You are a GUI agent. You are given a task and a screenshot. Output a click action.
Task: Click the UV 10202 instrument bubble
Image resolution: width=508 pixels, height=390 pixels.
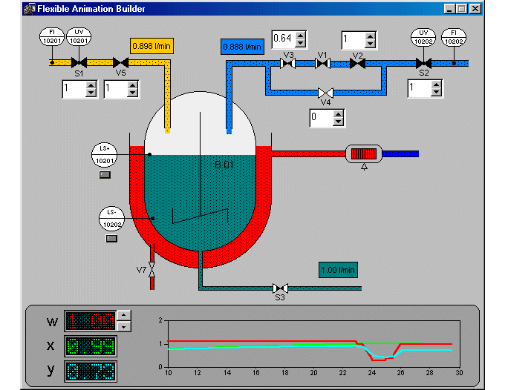click(x=424, y=37)
